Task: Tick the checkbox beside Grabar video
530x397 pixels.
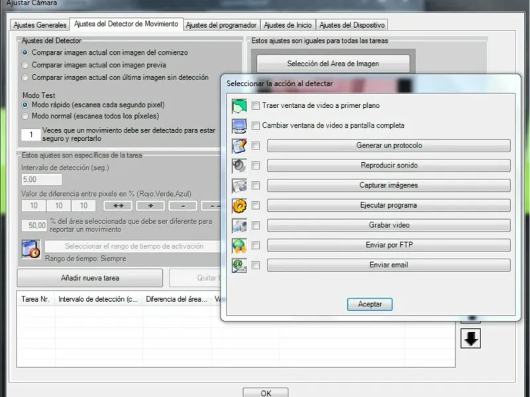Action: pyautogui.click(x=256, y=225)
